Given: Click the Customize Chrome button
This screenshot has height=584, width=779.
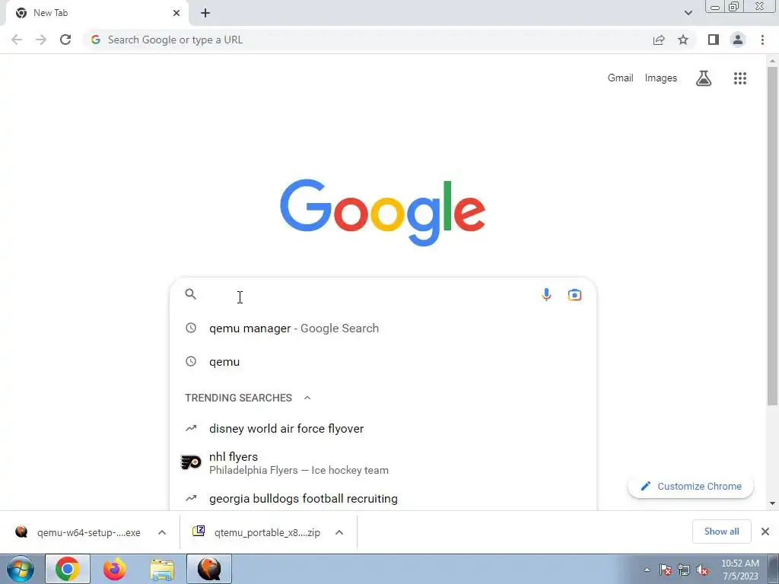Looking at the screenshot, I should pyautogui.click(x=691, y=486).
